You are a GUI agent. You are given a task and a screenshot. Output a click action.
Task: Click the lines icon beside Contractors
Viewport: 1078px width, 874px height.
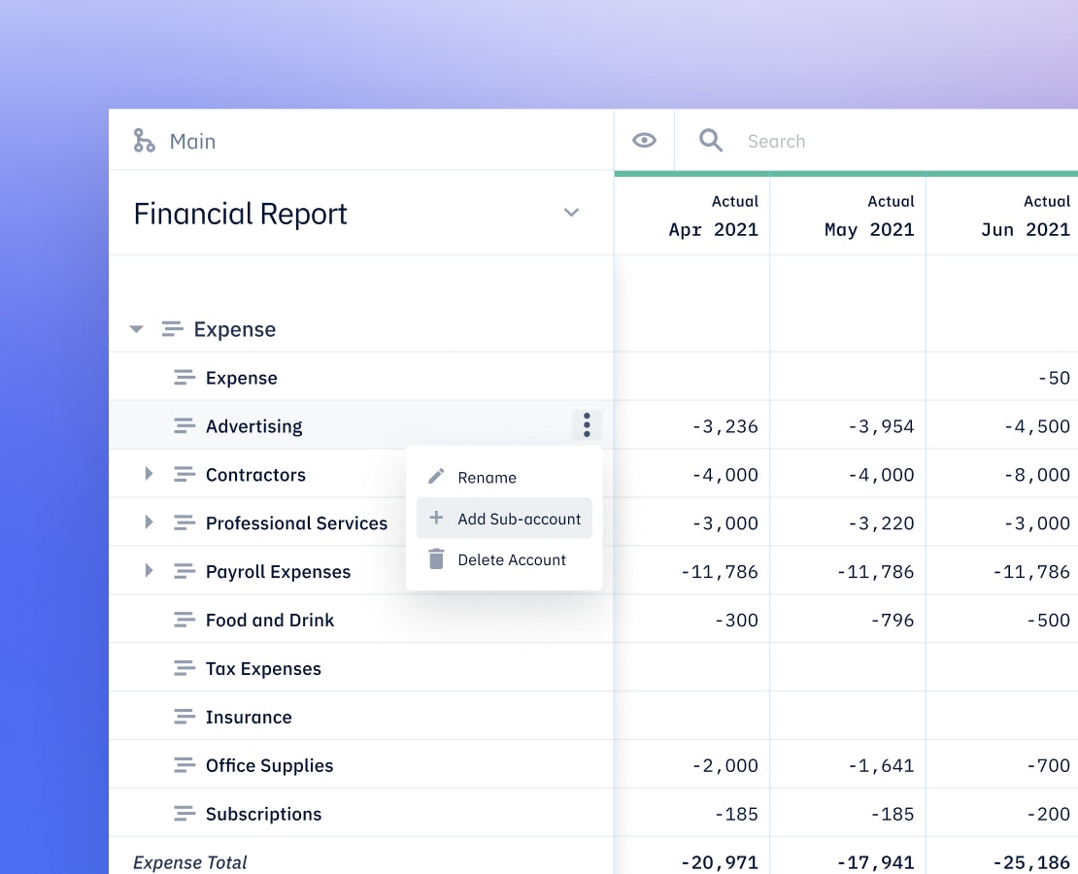tap(185, 474)
